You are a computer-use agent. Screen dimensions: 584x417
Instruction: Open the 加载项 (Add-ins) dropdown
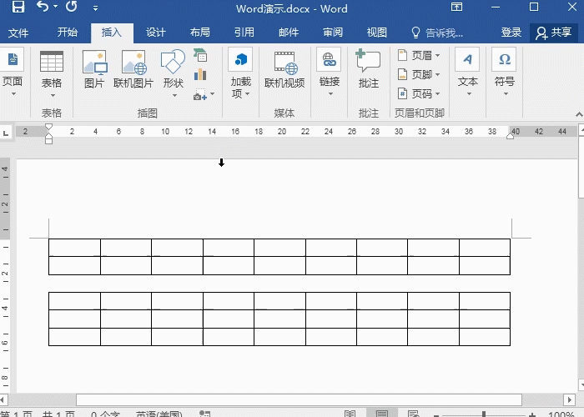(240, 73)
